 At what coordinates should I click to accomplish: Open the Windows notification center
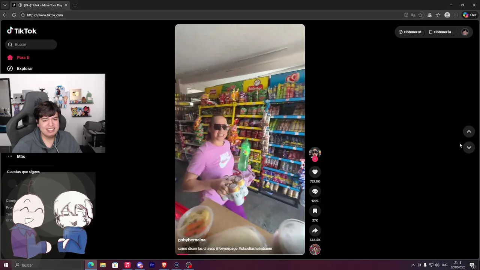point(472,265)
